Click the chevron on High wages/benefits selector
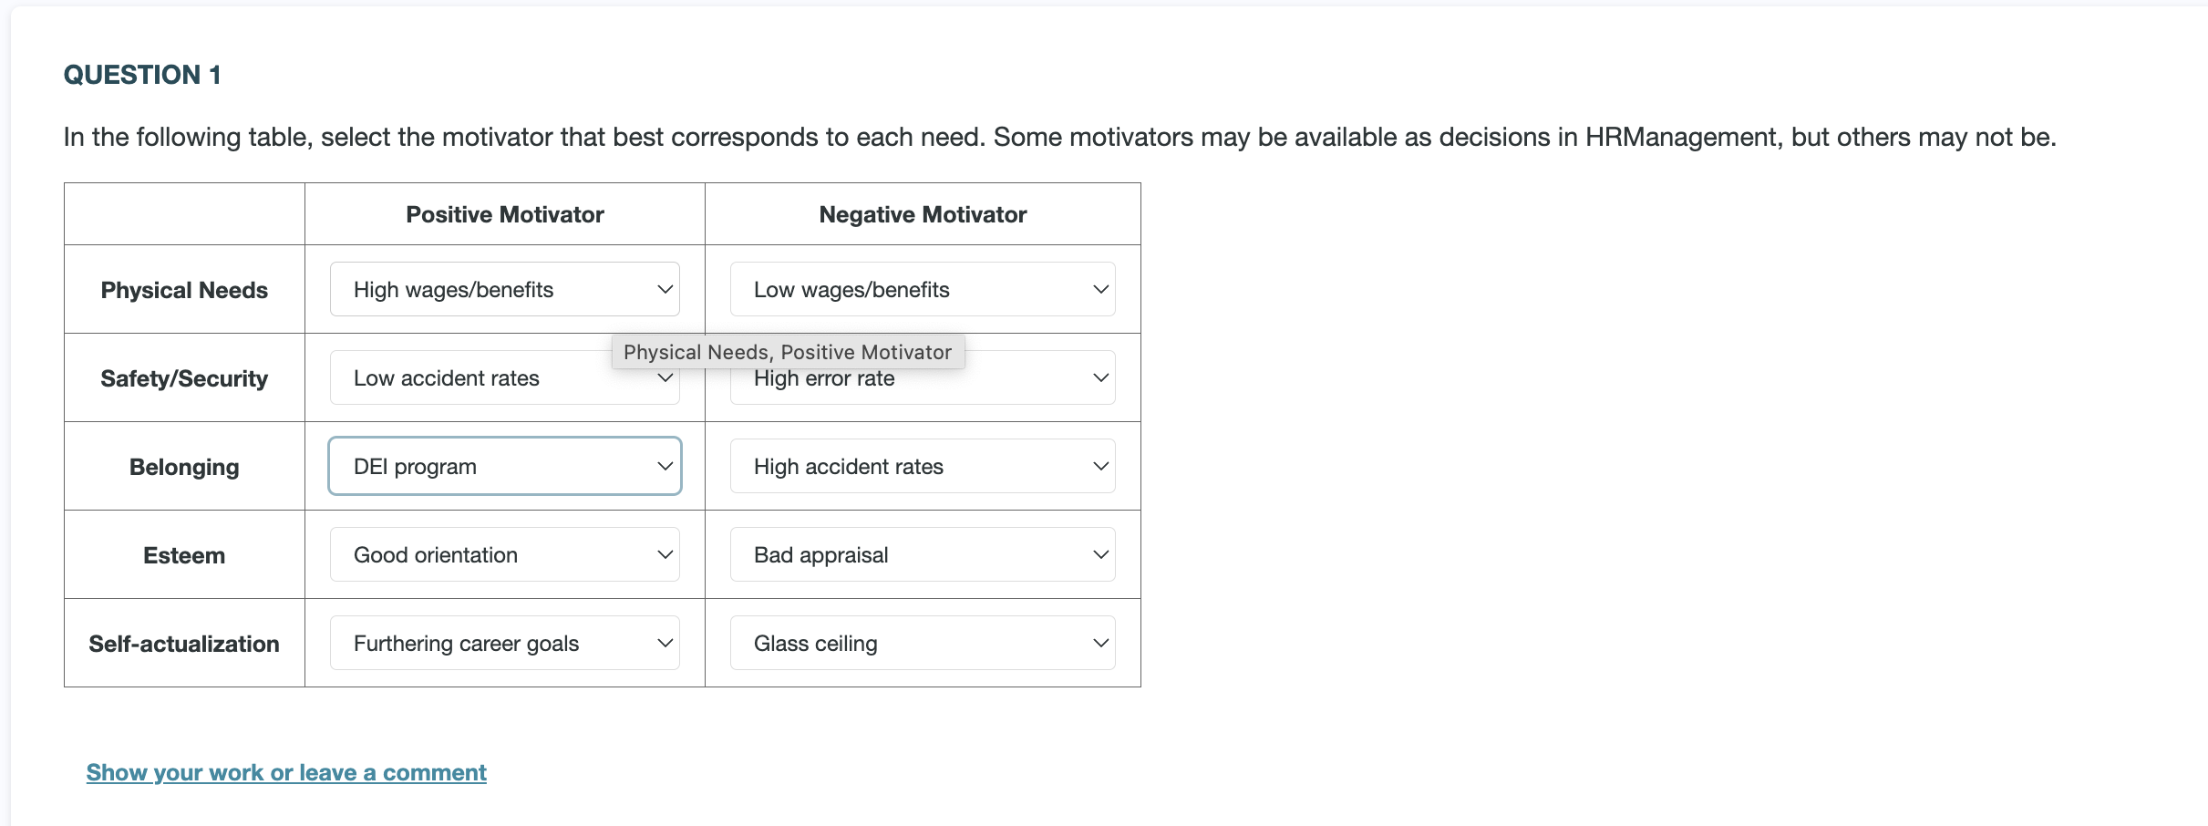 [x=664, y=289]
